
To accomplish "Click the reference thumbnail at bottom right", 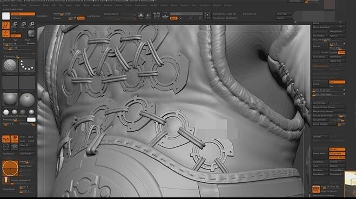I will point(350,183).
